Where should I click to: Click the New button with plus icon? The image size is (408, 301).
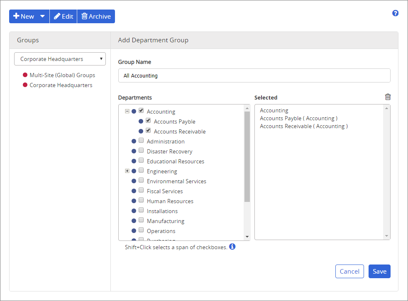click(24, 17)
